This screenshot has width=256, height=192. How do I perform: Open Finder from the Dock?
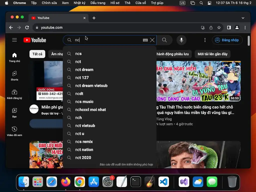point(24,182)
